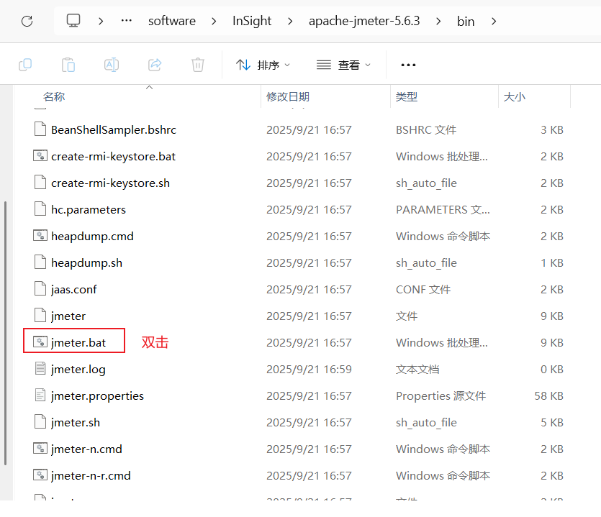Viewport: 601px width, 517px height.
Task: Click the BSHRC 文件 type cell
Action: tap(426, 130)
